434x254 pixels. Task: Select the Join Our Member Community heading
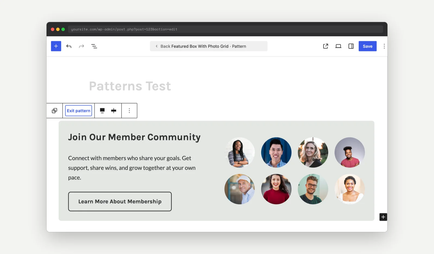point(134,137)
